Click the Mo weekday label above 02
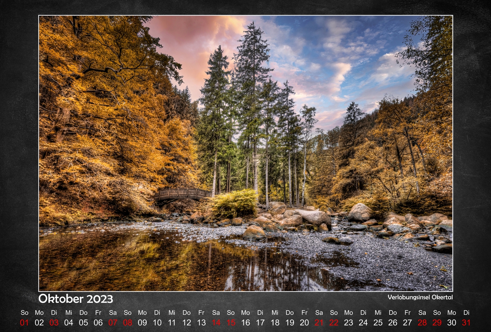Image resolution: width=491 pixels, height=332 pixels. pos(39,313)
